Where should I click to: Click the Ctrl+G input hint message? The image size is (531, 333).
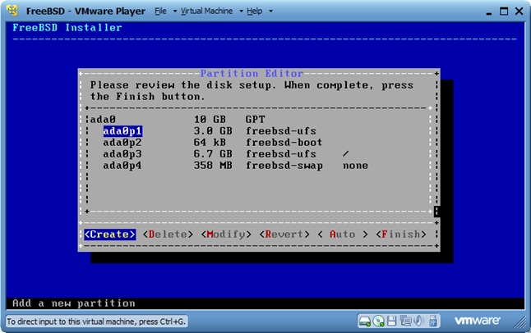[96, 322]
